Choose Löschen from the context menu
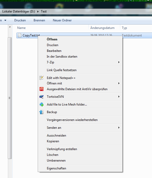The height and width of the screenshot is (178, 152). [x=53, y=155]
